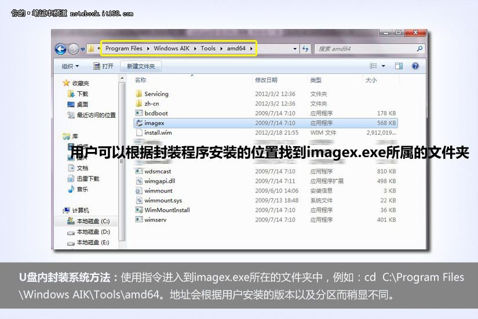Viewport: 478px width, 319px height.
Task: Sort by 修改日期 column header
Action: [266, 80]
